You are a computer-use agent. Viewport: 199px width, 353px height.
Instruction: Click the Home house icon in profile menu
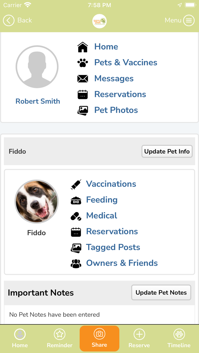82,47
